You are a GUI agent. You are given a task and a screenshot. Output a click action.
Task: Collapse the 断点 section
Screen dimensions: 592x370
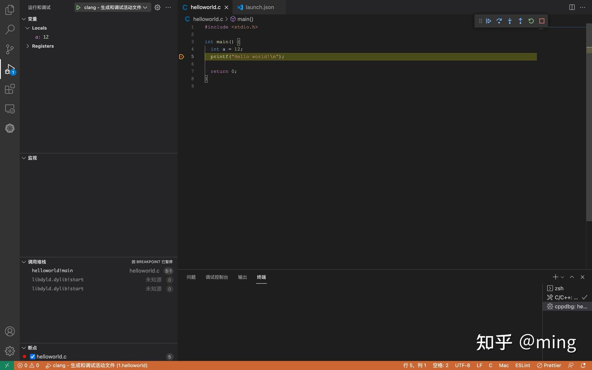click(x=24, y=348)
